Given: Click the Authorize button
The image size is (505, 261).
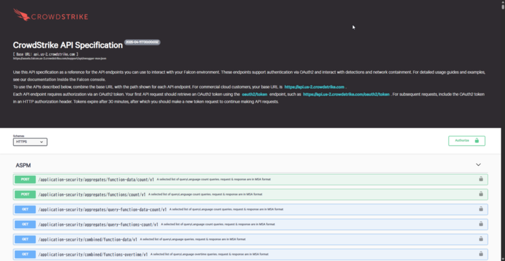Looking at the screenshot, I should [466, 141].
